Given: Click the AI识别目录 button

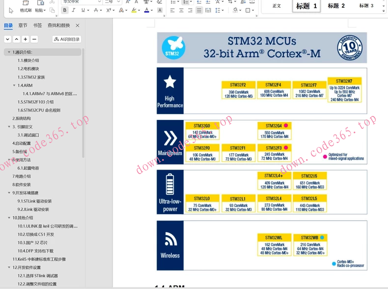Looking at the screenshot, I should tap(67, 39).
